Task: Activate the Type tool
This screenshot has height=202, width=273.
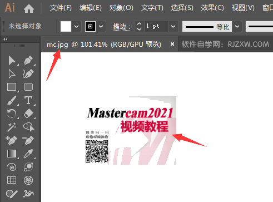Action: [x=28, y=100]
